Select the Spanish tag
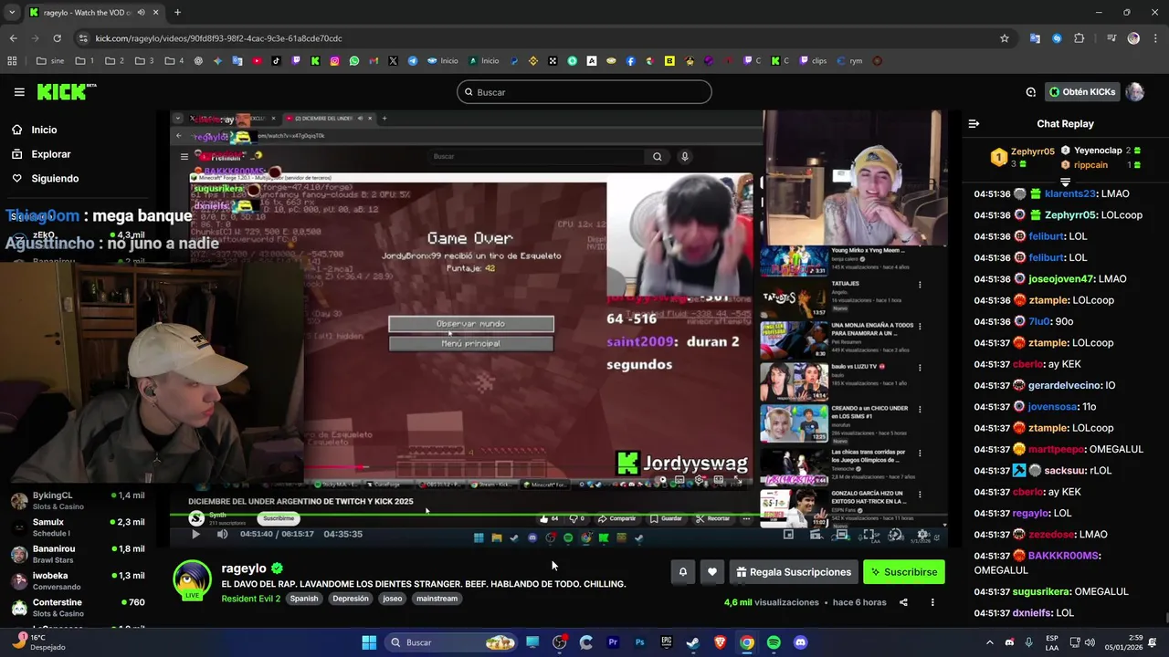 (x=304, y=599)
